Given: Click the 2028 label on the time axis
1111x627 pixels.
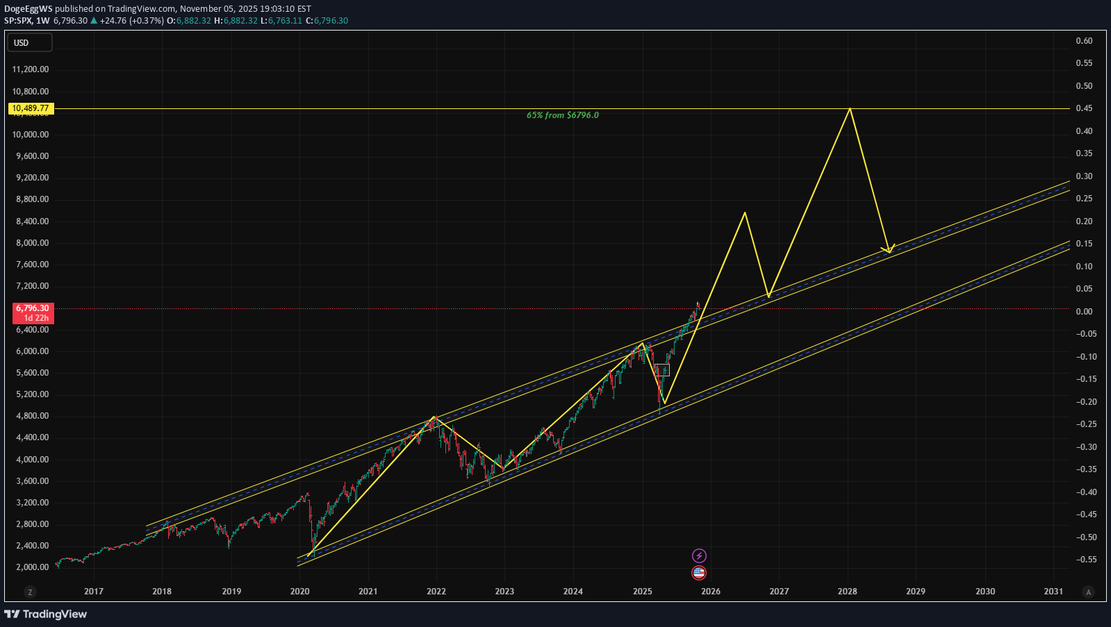Looking at the screenshot, I should click(847, 592).
